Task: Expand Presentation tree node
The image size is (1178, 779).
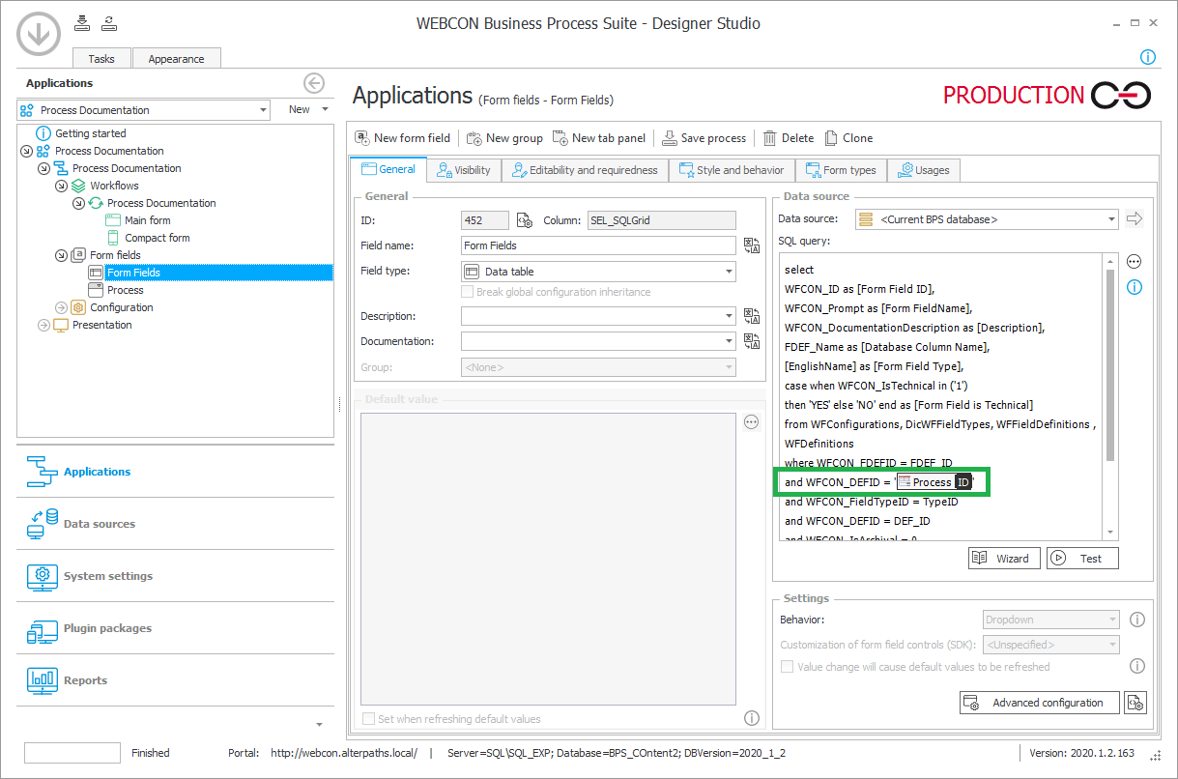Action: pyautogui.click(x=43, y=325)
